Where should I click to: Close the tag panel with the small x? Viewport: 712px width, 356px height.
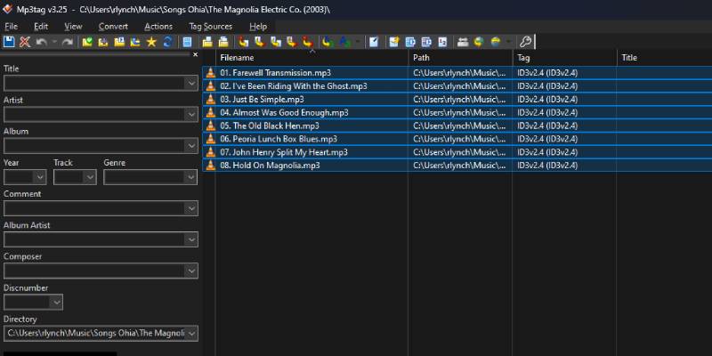[195, 54]
